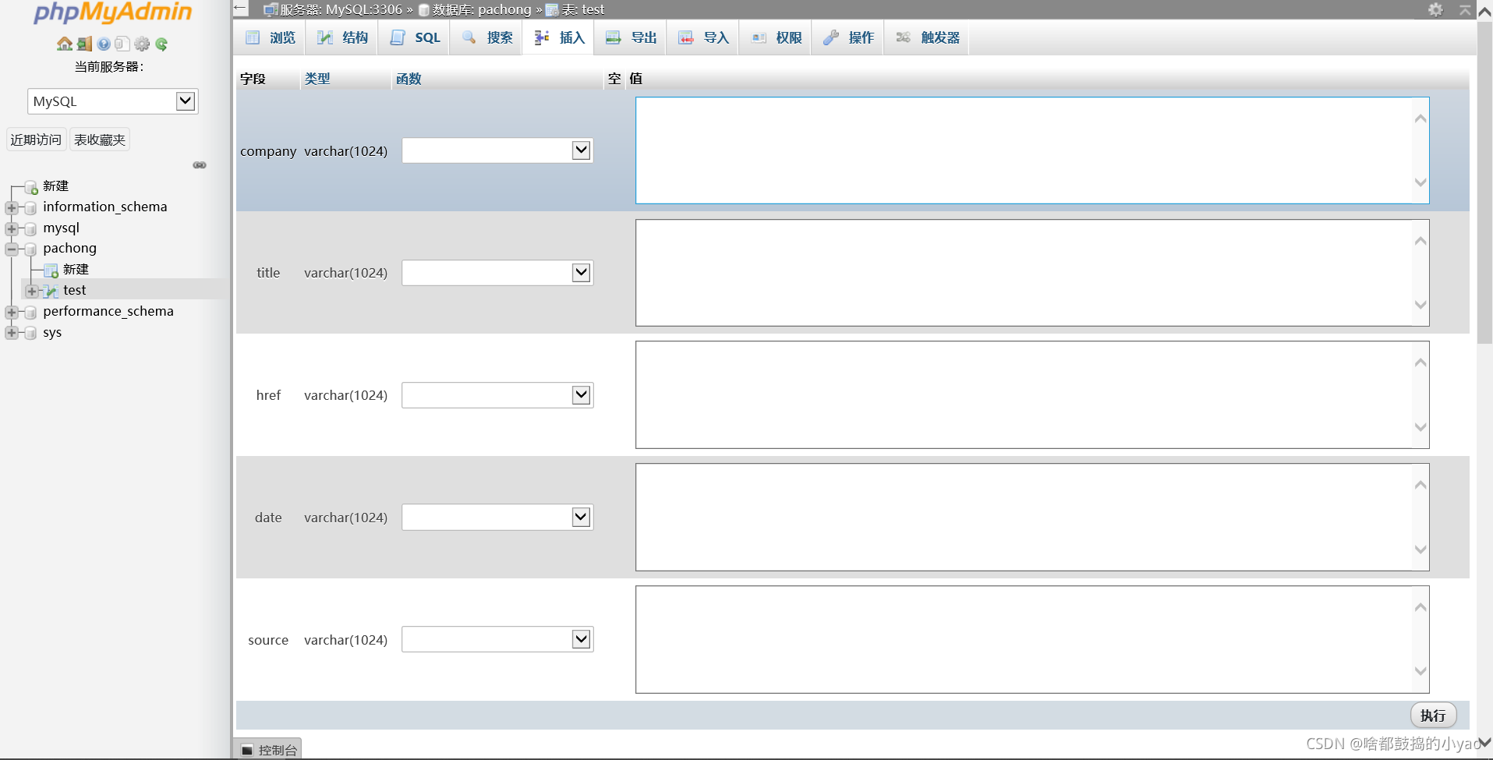1493x760 pixels.
Task: Switch to the Browse (浏览) tab
Action: (270, 37)
